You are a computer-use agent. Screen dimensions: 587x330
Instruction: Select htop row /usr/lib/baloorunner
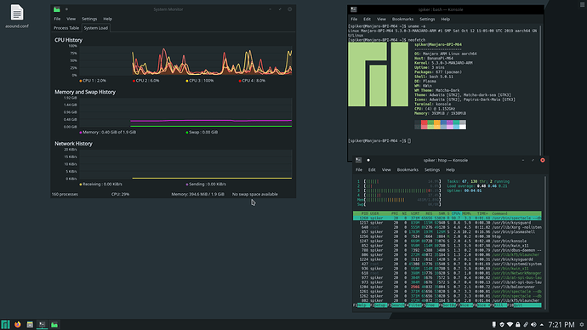(447, 287)
